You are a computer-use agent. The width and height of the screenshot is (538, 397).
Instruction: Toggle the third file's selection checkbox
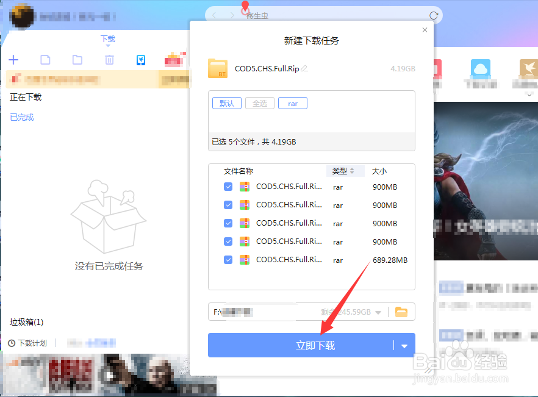point(228,223)
